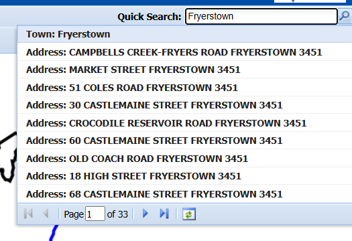Viewport: 352px width, 241px height.
Task: Choose 68 Castlemaine Street address result
Action: [184, 194]
